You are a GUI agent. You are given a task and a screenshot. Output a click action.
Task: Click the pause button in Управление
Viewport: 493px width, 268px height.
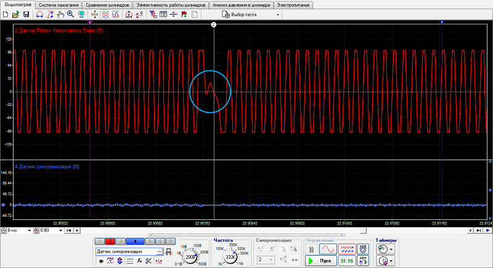pyautogui.click(x=311, y=250)
